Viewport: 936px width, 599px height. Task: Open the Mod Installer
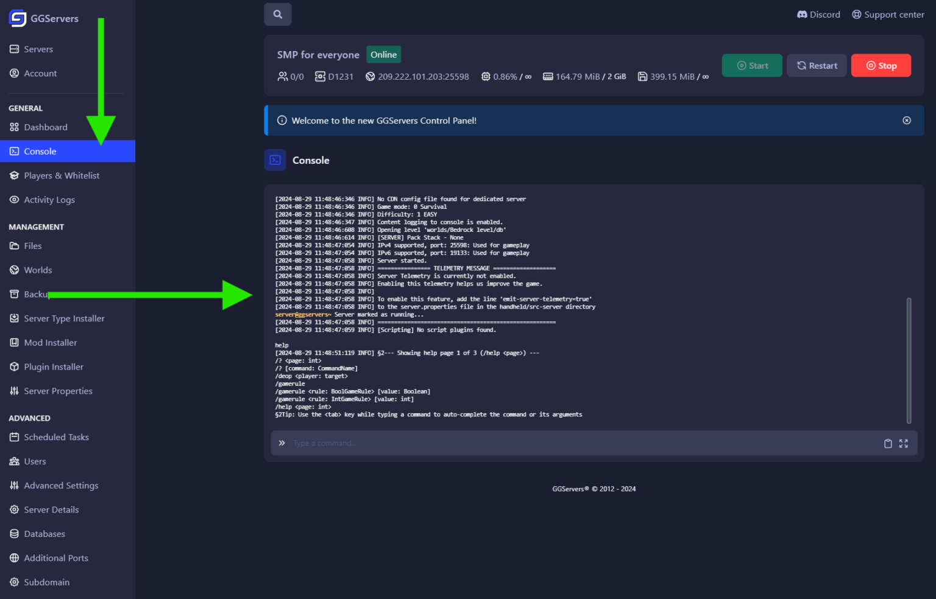tap(51, 342)
